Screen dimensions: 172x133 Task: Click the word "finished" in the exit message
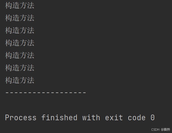tap(59, 118)
